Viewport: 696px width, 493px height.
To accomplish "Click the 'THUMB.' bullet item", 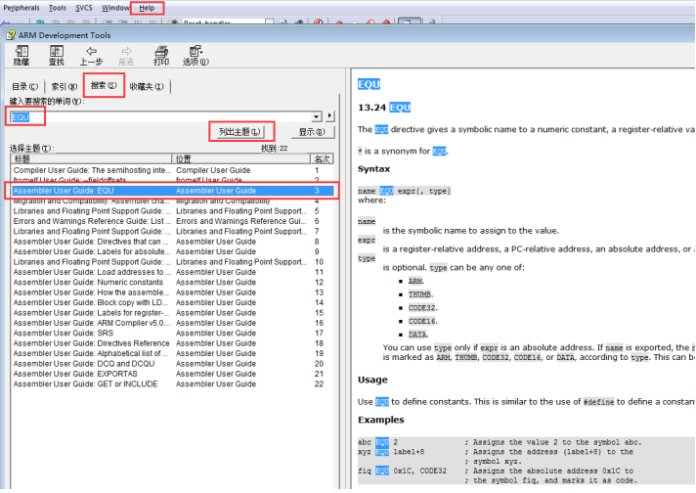I will point(420,294).
